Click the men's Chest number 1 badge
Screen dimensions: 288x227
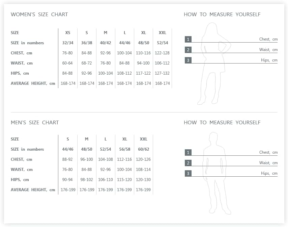point(188,152)
